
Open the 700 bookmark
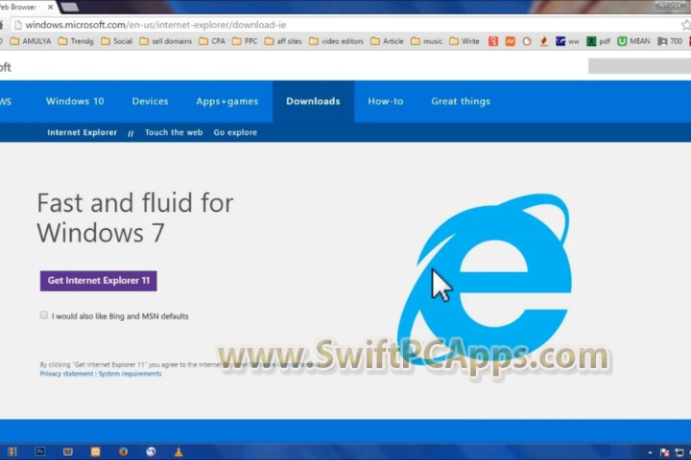pos(670,41)
